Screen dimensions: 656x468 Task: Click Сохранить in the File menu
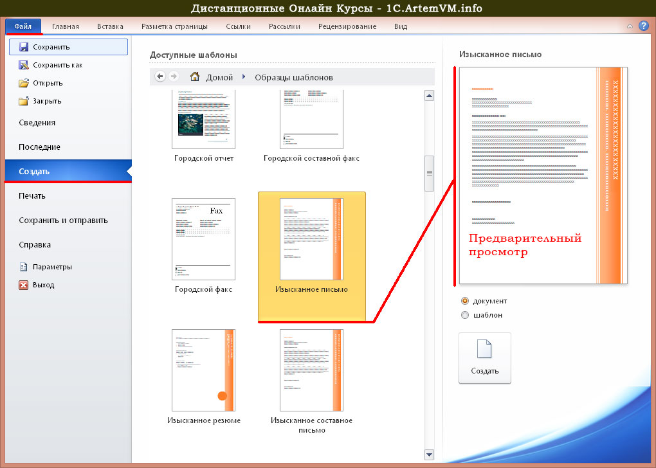(x=68, y=47)
